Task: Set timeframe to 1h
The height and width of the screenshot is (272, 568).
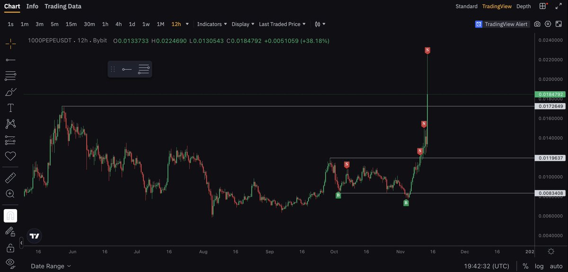Action: tap(105, 24)
